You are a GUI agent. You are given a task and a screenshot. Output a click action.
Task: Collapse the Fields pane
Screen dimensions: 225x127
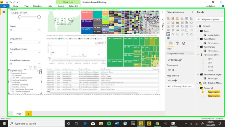[222, 12]
